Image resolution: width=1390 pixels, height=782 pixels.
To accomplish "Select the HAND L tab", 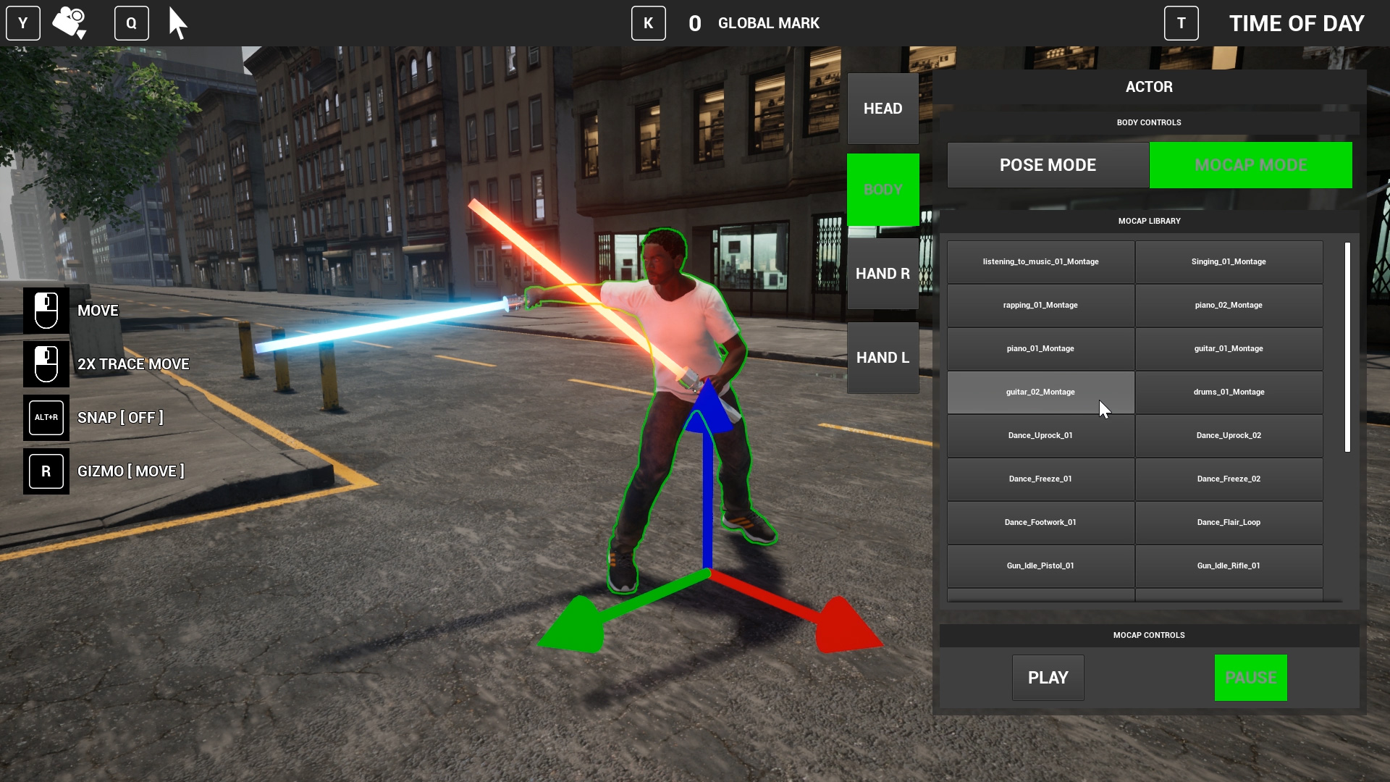I will (x=883, y=358).
